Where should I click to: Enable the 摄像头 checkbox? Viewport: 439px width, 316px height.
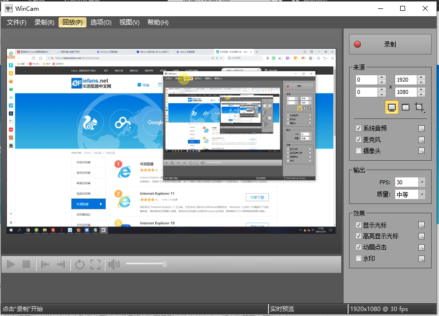(358, 150)
